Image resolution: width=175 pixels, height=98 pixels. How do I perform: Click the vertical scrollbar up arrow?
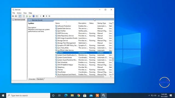pyautogui.click(x=113, y=23)
